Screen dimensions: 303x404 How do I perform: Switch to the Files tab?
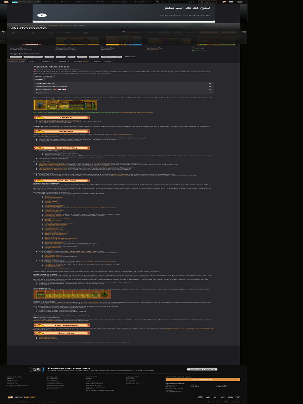point(33,61)
